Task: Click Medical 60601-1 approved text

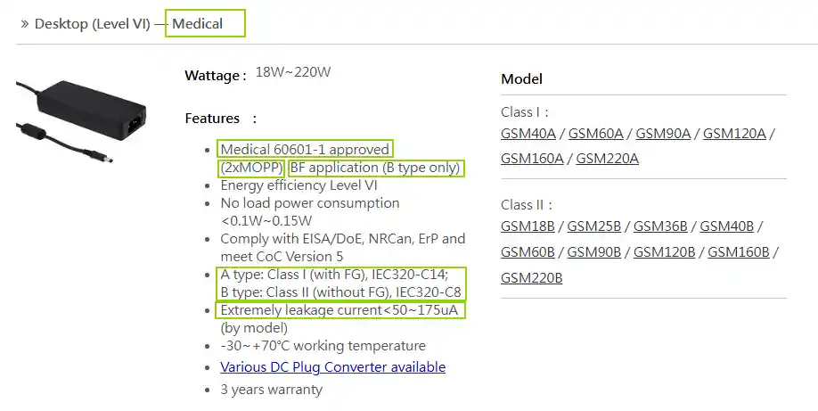Action: coord(305,150)
